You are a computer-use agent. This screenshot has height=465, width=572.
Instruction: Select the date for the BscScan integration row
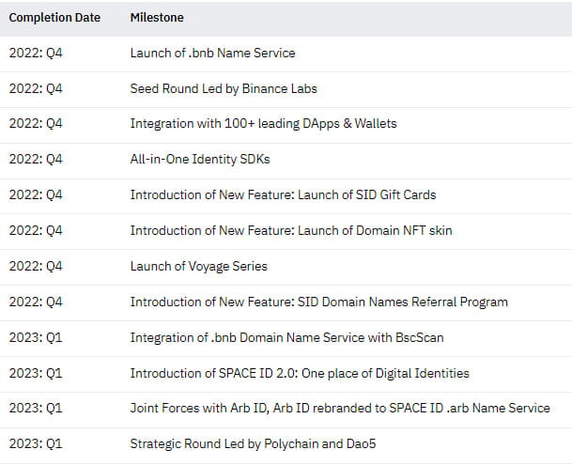tap(36, 337)
